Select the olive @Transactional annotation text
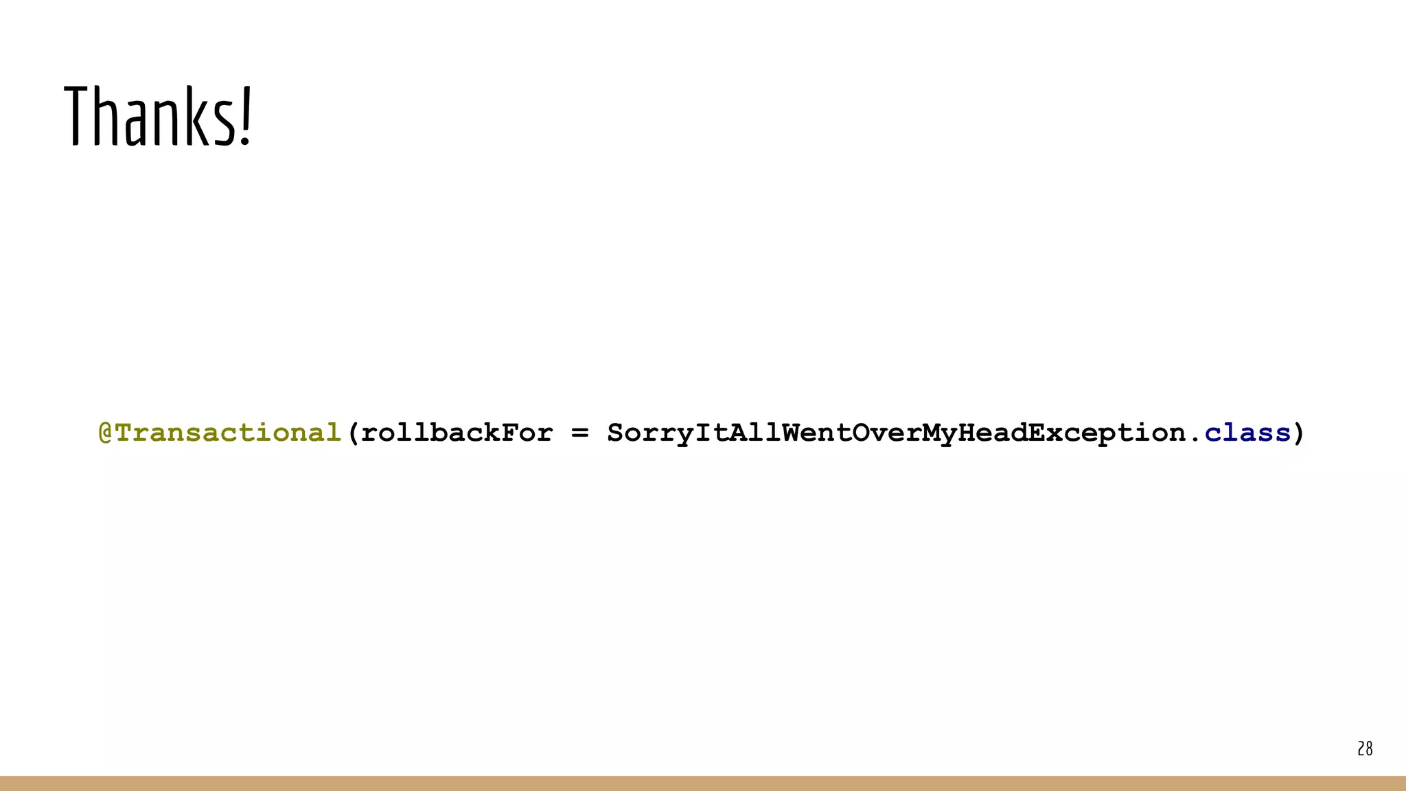This screenshot has width=1406, height=791. pyautogui.click(x=220, y=433)
